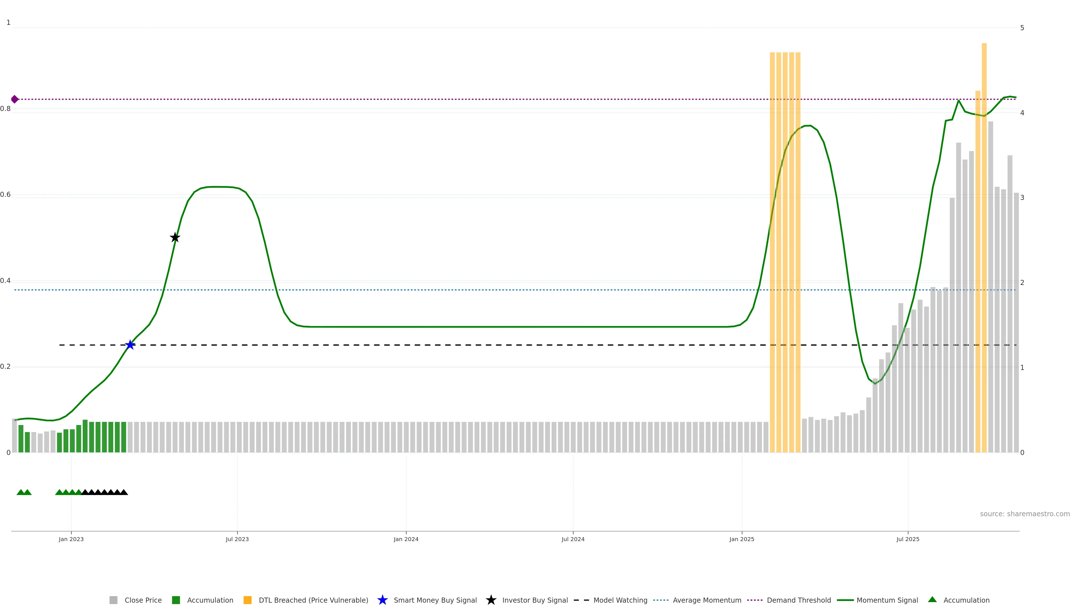This screenshot has width=1084, height=610.
Task: Click the purple diamond Demand Threshold marker
Action: 15,99
